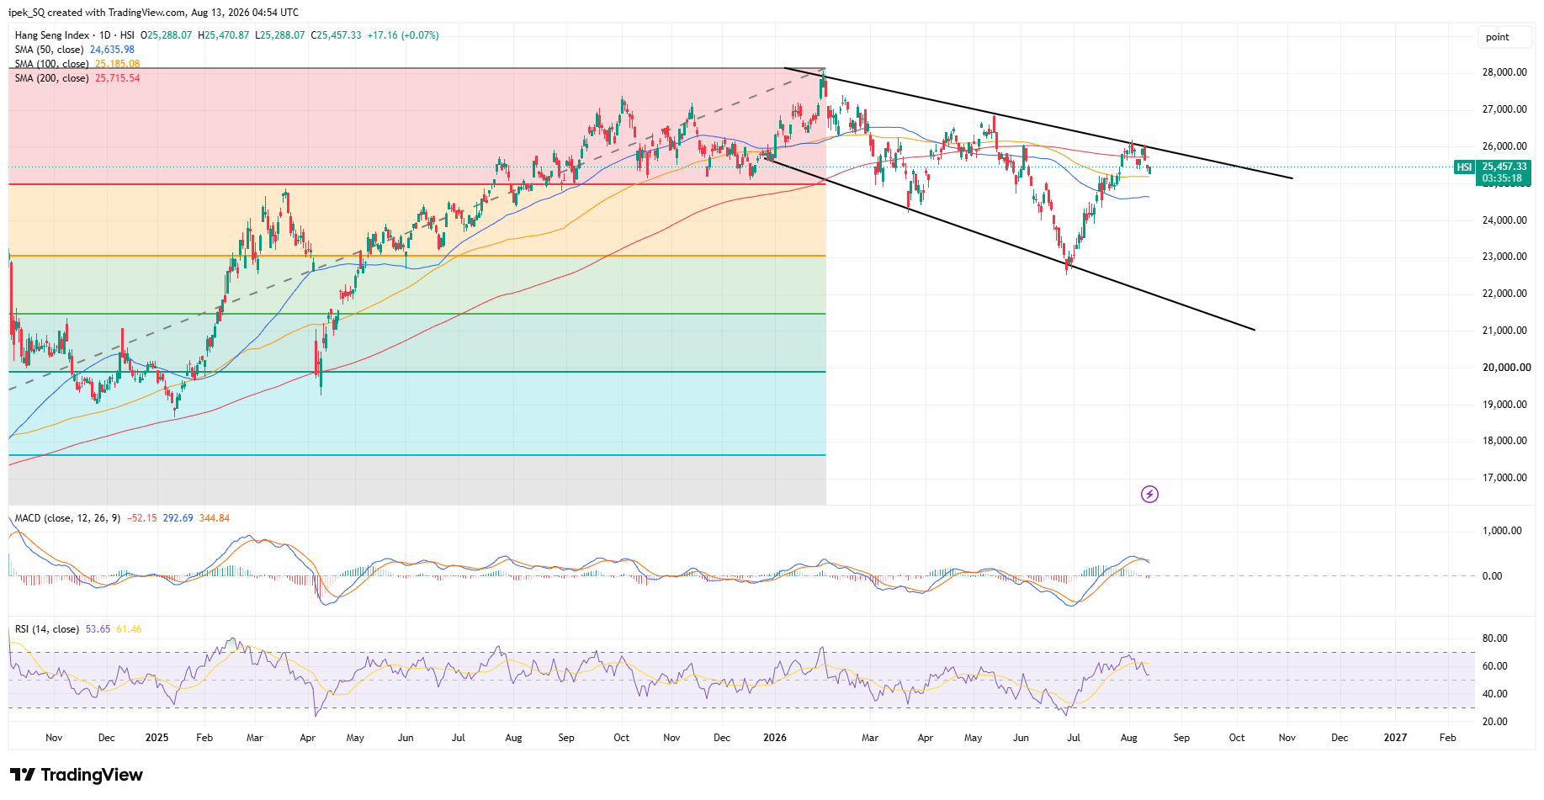Click the RSI moving average value 61.46
This screenshot has height=800, width=1544.
tap(130, 629)
